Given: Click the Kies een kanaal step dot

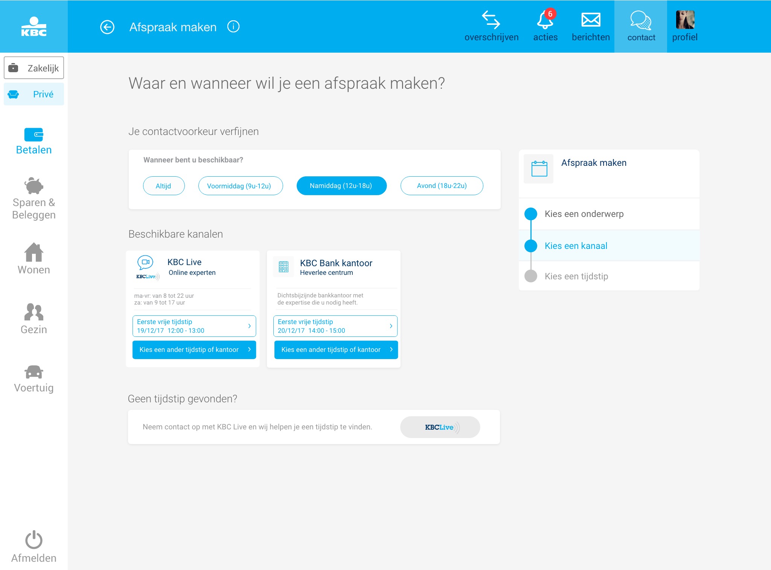Looking at the screenshot, I should (531, 246).
